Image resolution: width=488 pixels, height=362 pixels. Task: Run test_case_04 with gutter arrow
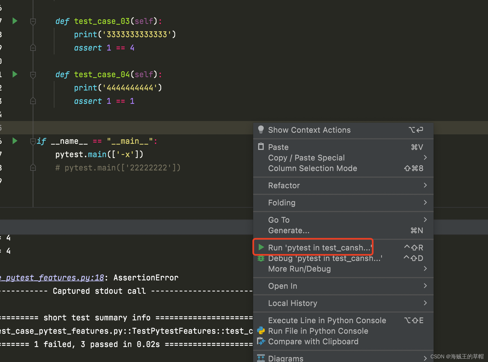[x=15, y=74]
